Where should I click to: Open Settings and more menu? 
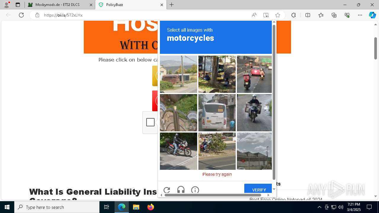click(360, 15)
